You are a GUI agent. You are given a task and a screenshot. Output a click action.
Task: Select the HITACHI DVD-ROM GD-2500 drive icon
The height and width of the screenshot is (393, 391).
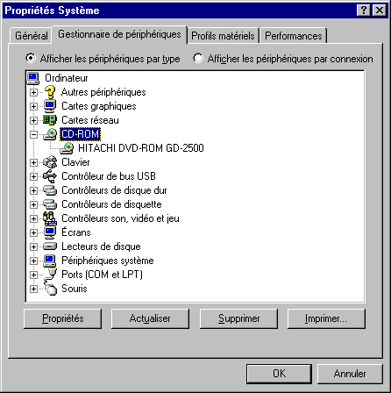click(67, 148)
